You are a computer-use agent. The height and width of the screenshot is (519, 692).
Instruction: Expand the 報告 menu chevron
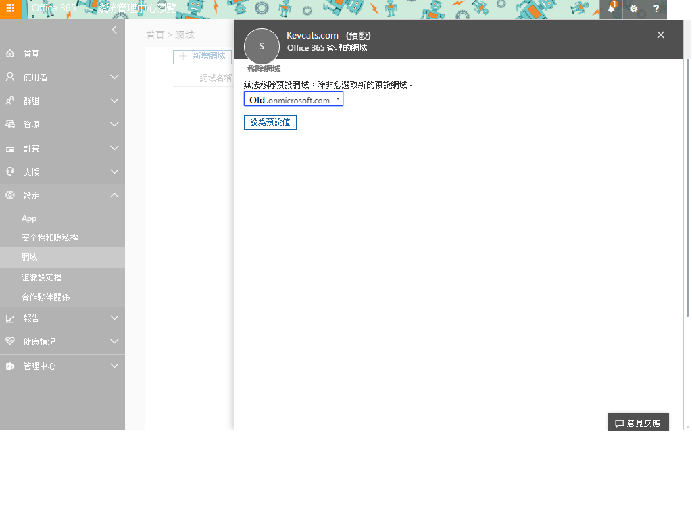coord(114,318)
